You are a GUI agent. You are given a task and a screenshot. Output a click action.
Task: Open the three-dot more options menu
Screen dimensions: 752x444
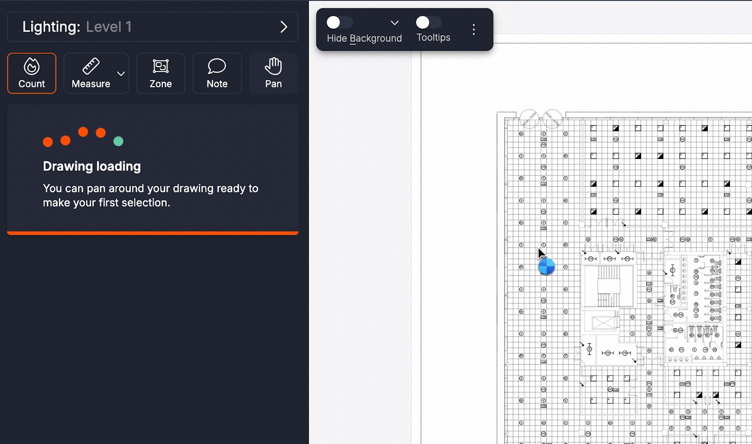[x=474, y=30]
